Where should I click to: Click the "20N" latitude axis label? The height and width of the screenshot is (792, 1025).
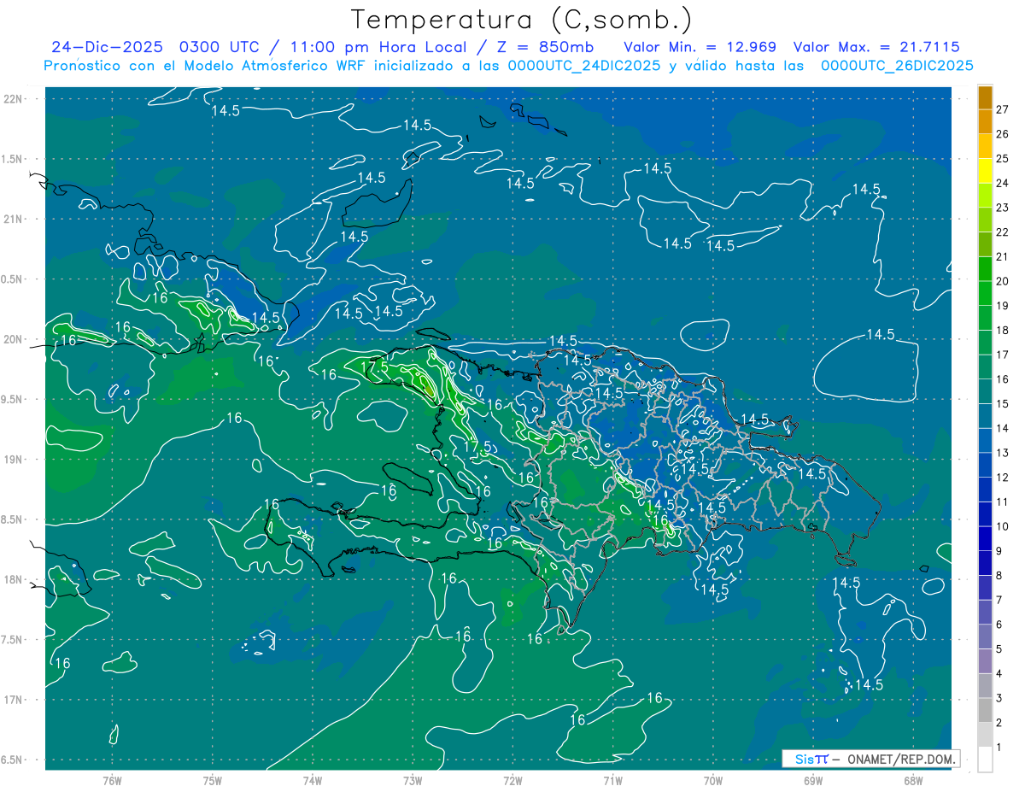[x=13, y=339]
